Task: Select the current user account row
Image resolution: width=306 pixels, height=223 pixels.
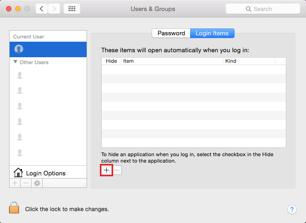Action: tap(48, 49)
